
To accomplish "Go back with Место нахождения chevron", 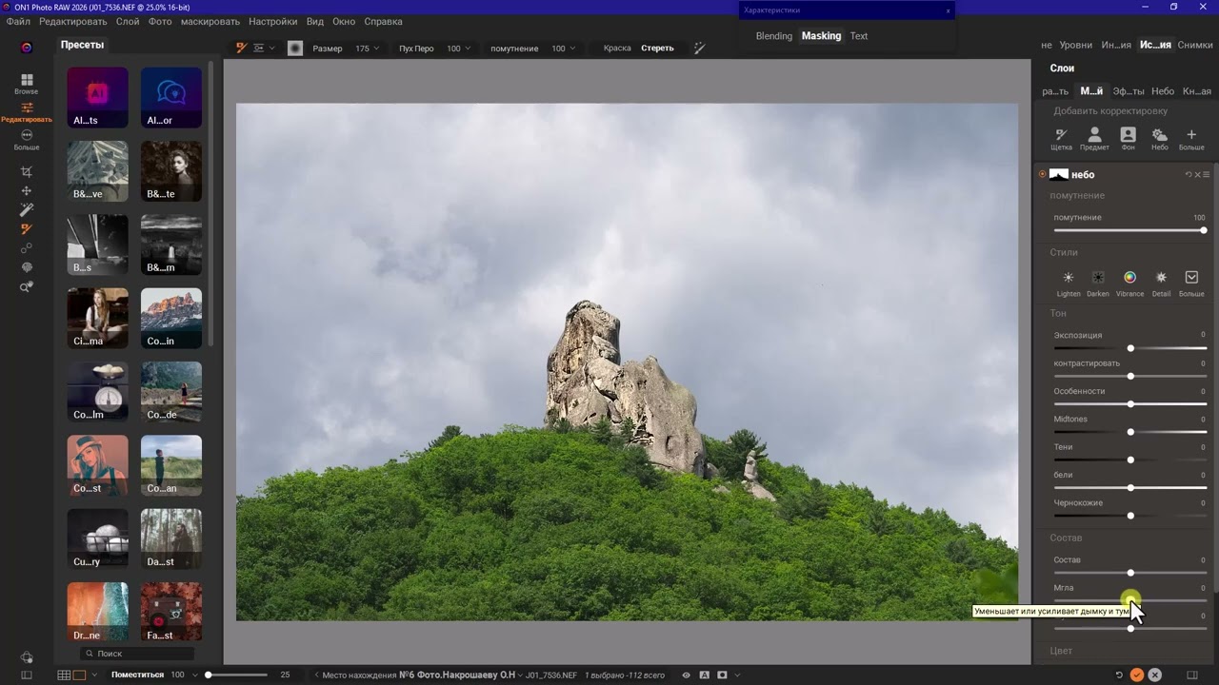I will [317, 675].
